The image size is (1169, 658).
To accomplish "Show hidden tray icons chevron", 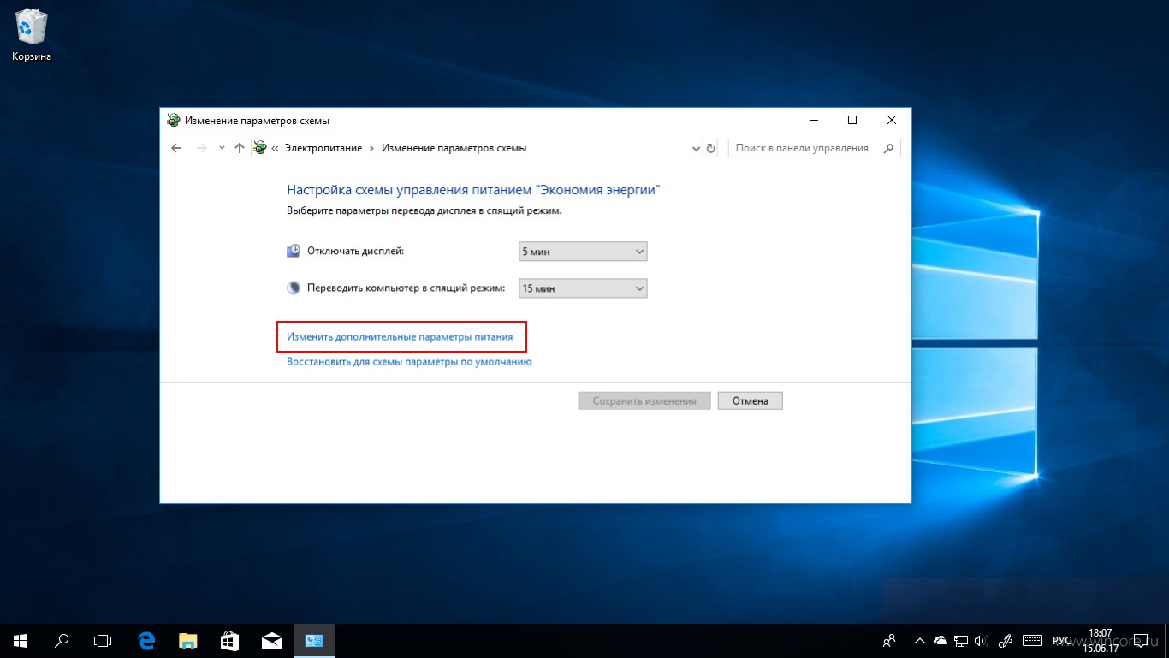I will click(920, 640).
